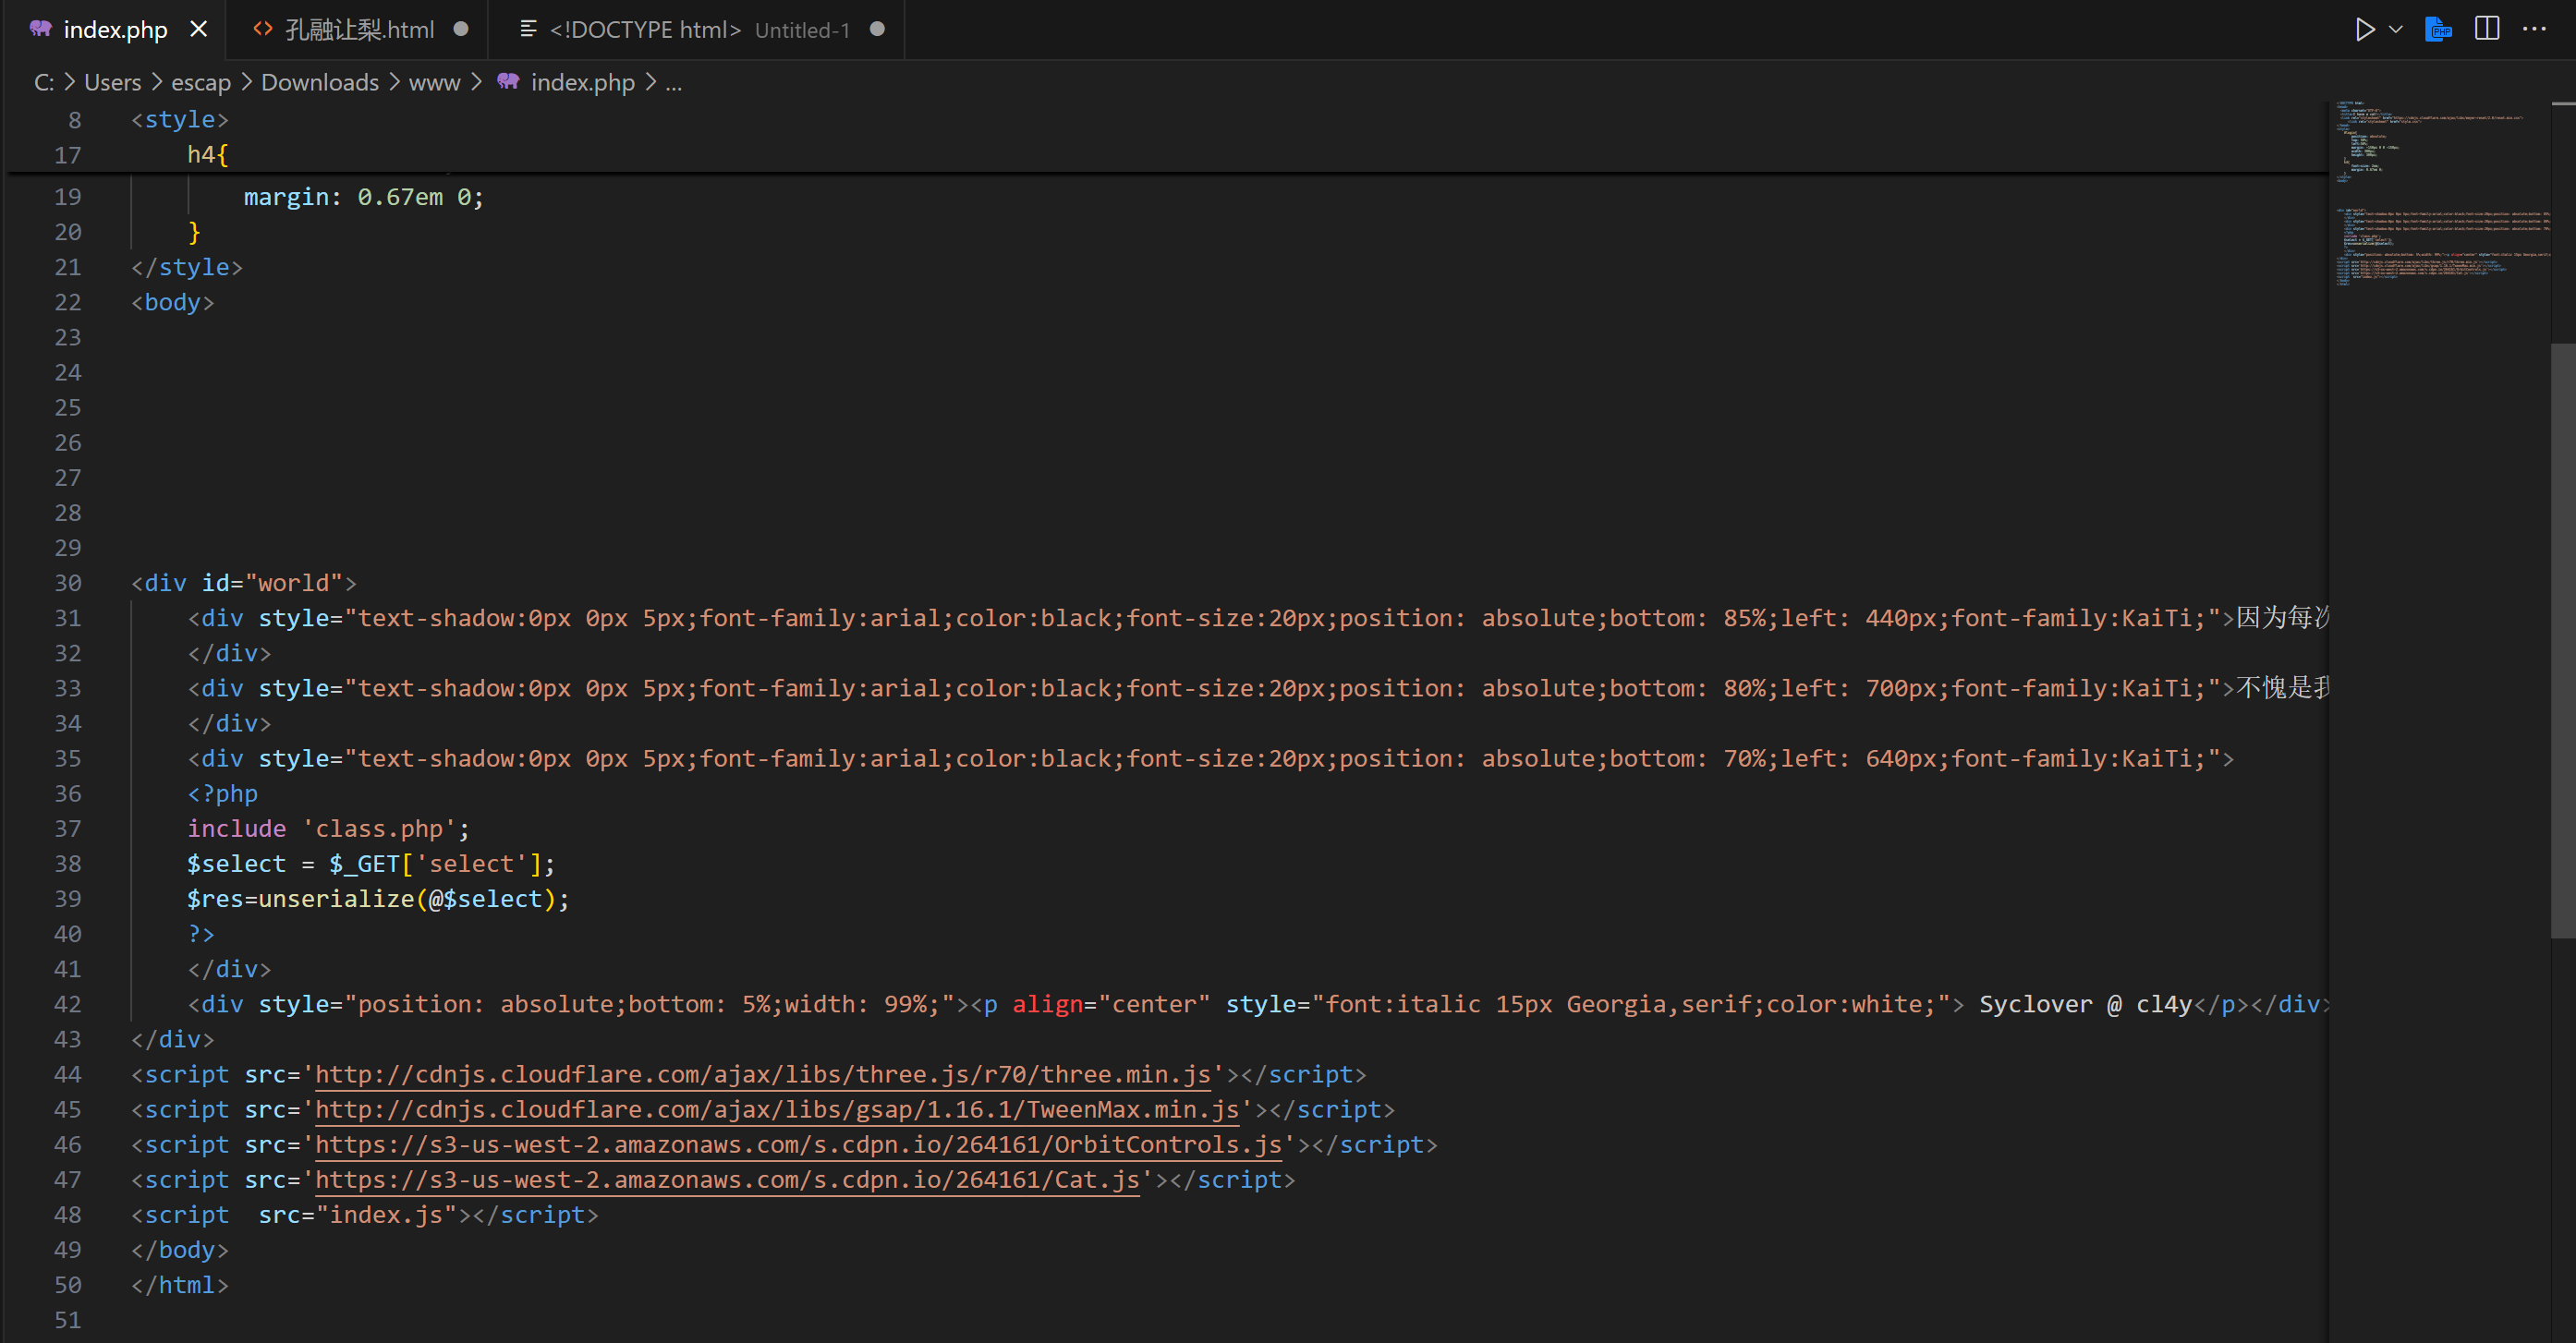The height and width of the screenshot is (1343, 2576).
Task: Click the Downloads breadcrumb segment
Action: (319, 82)
